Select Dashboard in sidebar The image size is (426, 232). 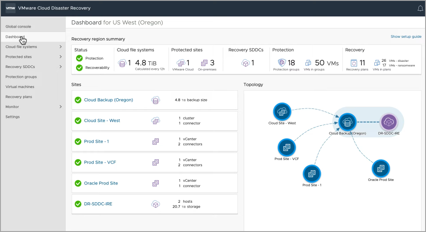[x=33, y=37]
